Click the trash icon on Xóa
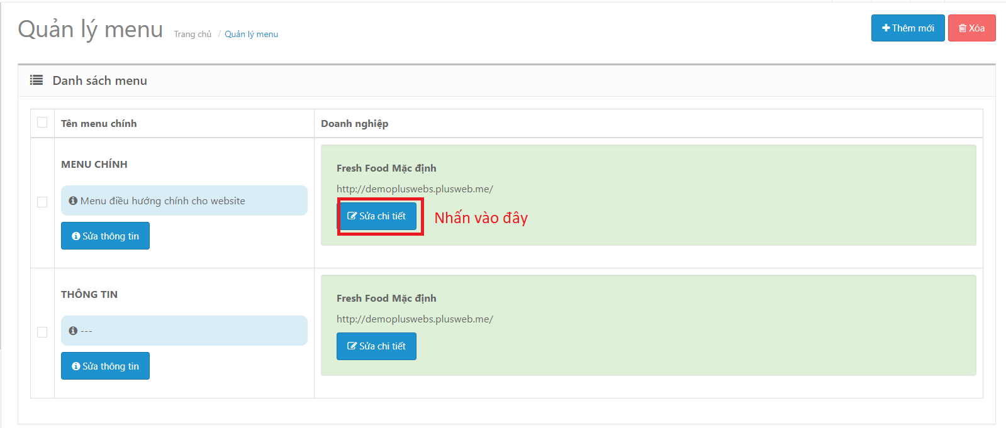1006x428 pixels. pos(962,28)
